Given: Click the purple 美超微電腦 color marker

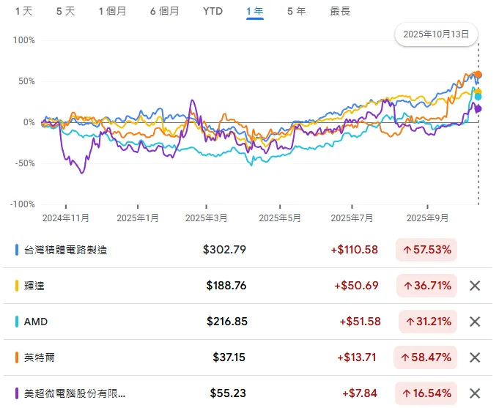Looking at the screenshot, I should [x=17, y=393].
